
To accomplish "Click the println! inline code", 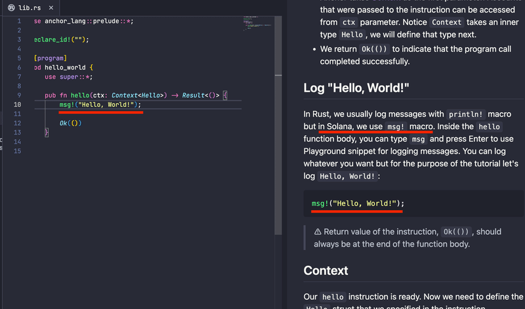I will pyautogui.click(x=466, y=114).
